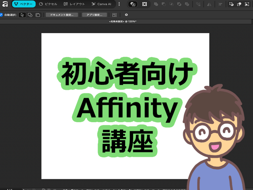Toggle the contextual toolbar pill icon
Image resolution: width=253 pixels, height=190 pixels.
pos(133,4)
